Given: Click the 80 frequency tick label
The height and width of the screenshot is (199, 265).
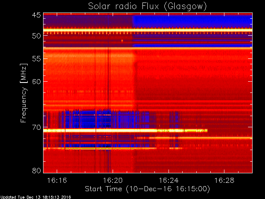Looking at the screenshot, I should pyautogui.click(x=36, y=170).
